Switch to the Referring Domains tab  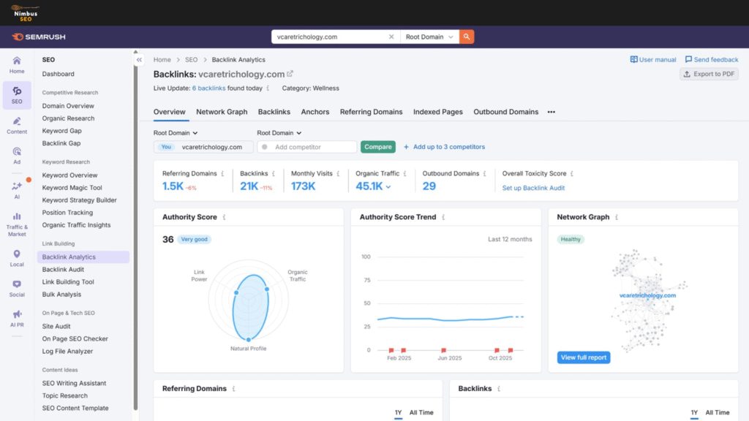click(371, 112)
